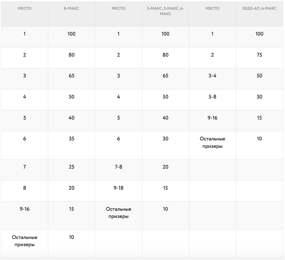Select the 7-8 place range cell
The height and width of the screenshot is (260, 285).
click(118, 167)
